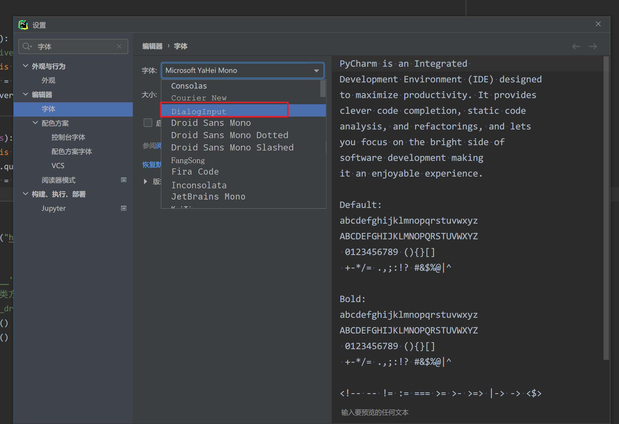Select 字体 in the settings tree

[73, 109]
